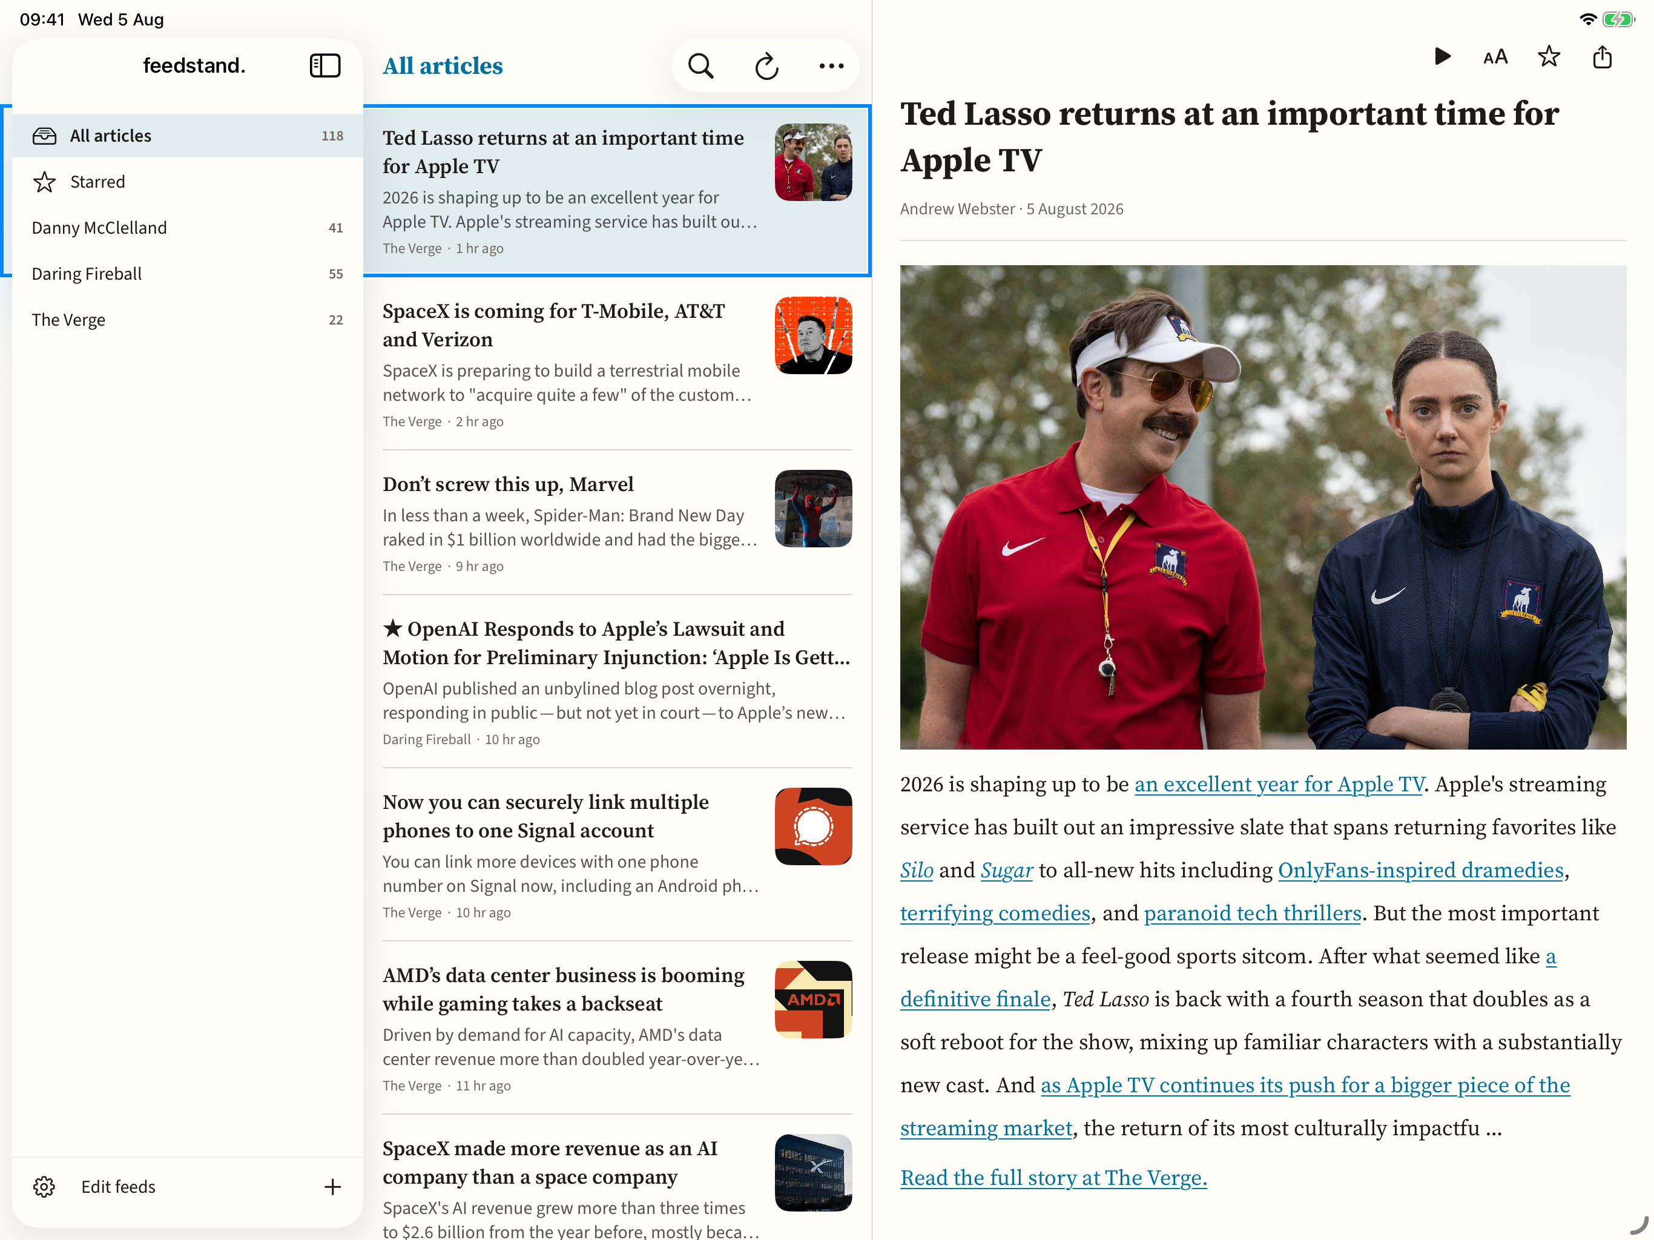Follow the OnlyFans-inspired dramedies link
Screen dimensions: 1654x1240
(1421, 870)
